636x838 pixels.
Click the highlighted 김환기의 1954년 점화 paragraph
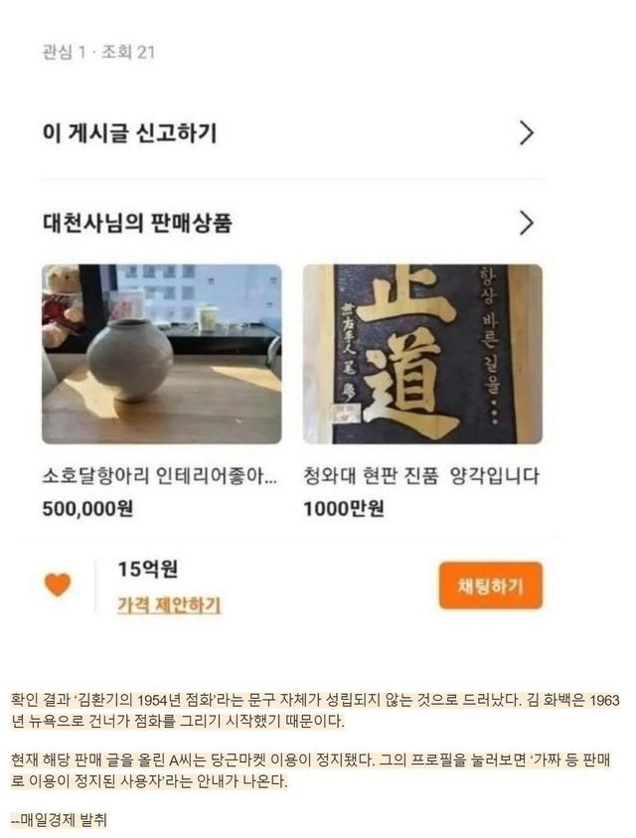(315, 711)
